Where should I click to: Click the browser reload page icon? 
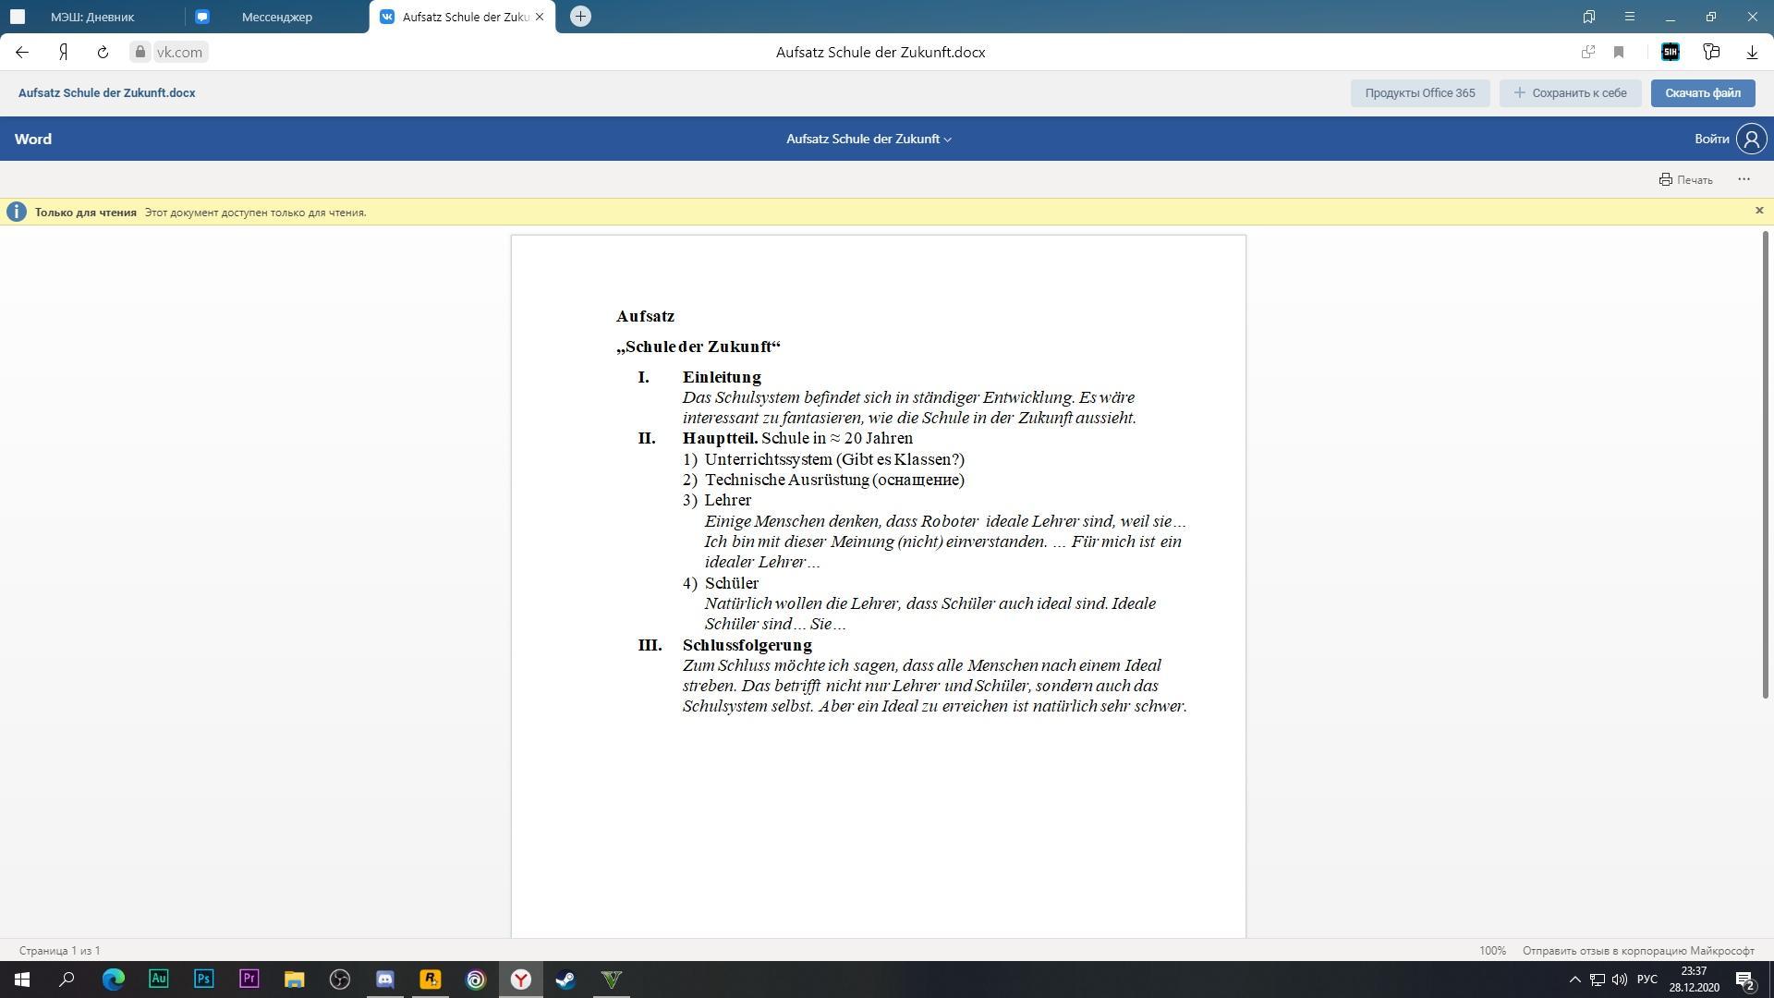[103, 52]
